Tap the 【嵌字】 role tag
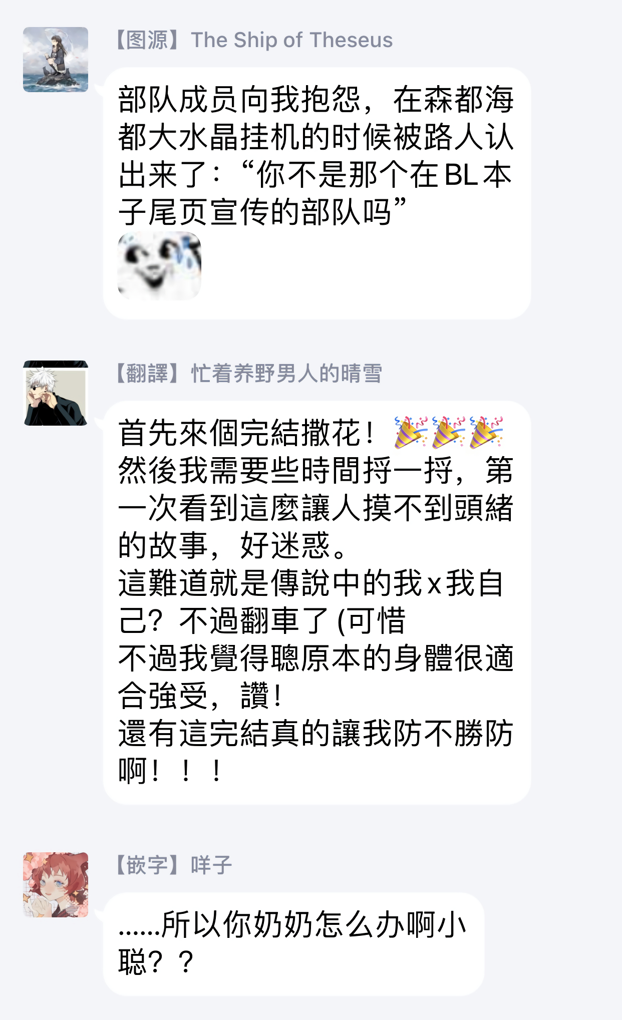Screen dimensions: 622x1020 pyautogui.click(x=148, y=865)
